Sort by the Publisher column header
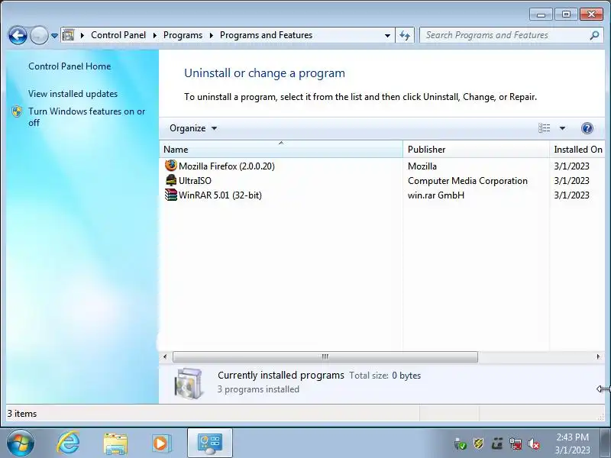Screen dimensions: 611x458 click(476, 150)
